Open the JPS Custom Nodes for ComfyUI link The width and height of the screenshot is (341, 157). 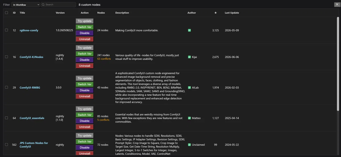tap(34, 145)
